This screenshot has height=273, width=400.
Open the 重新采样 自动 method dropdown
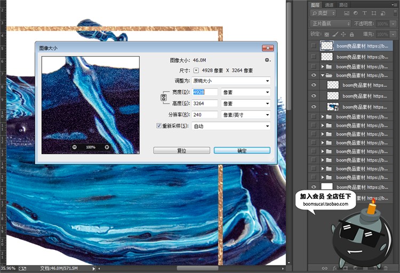[x=231, y=126]
